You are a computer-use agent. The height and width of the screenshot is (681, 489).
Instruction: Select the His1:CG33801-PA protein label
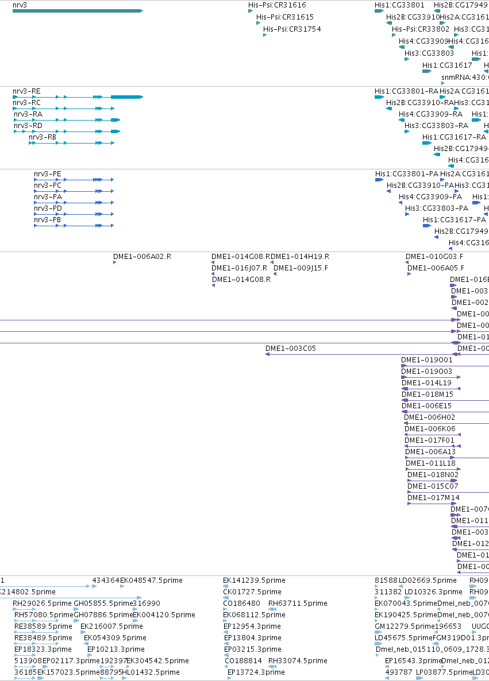tap(406, 174)
